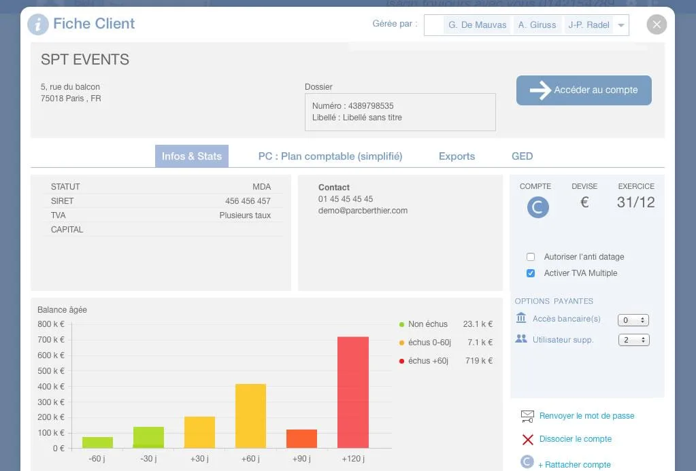Expand the Gérée par managers dropdown arrow
The height and width of the screenshot is (471, 696).
621,25
